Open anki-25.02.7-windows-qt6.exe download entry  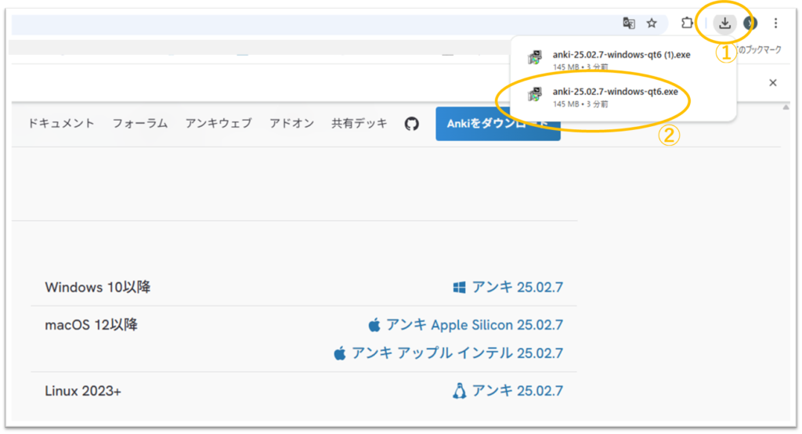click(x=623, y=96)
